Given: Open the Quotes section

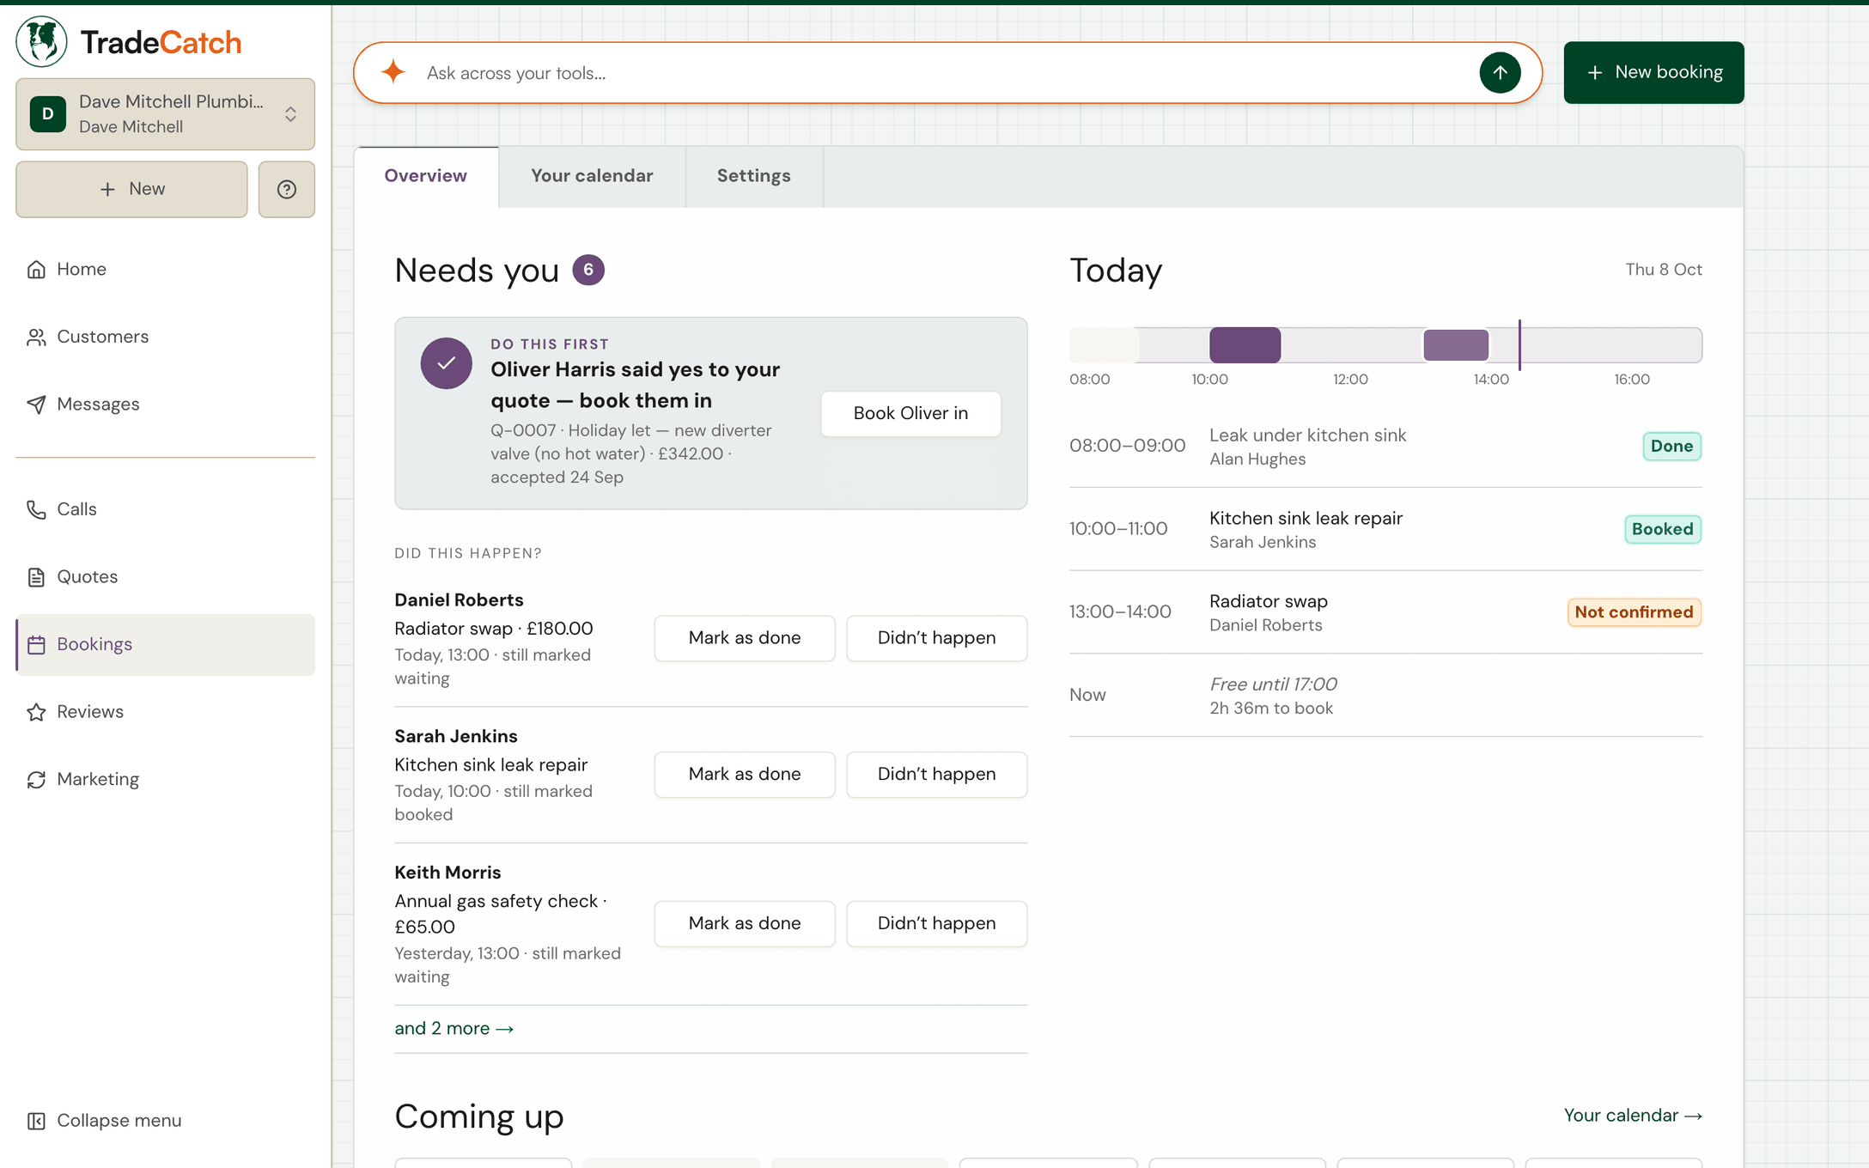Looking at the screenshot, I should pyautogui.click(x=165, y=577).
